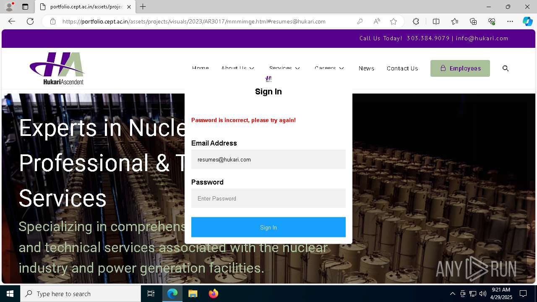Open the Collections icon

473,21
